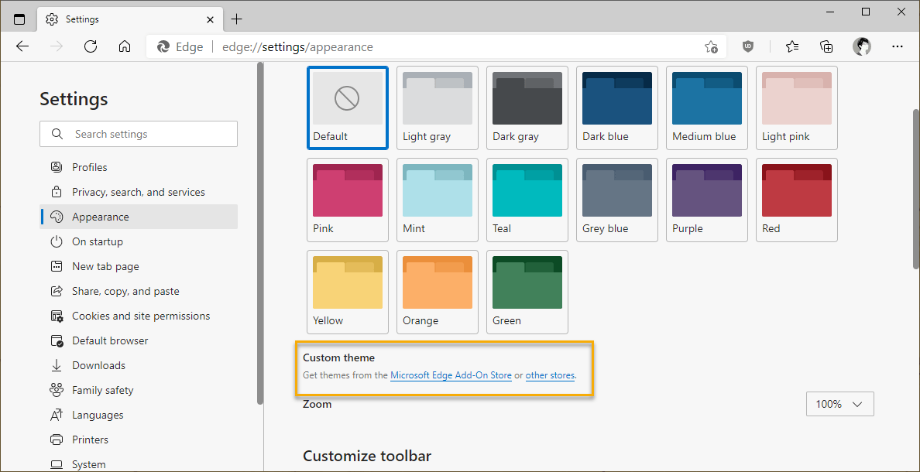Open the uBlock Origin extension

click(748, 46)
